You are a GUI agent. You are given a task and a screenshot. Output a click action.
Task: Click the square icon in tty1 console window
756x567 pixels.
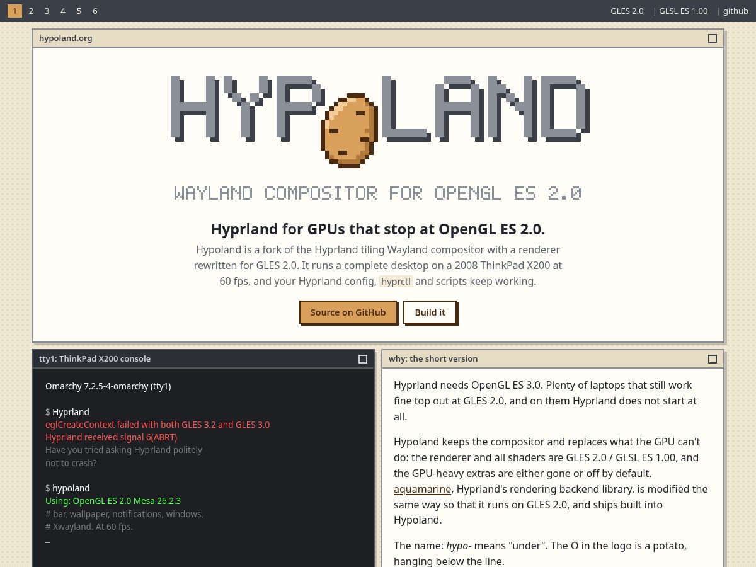[363, 359]
